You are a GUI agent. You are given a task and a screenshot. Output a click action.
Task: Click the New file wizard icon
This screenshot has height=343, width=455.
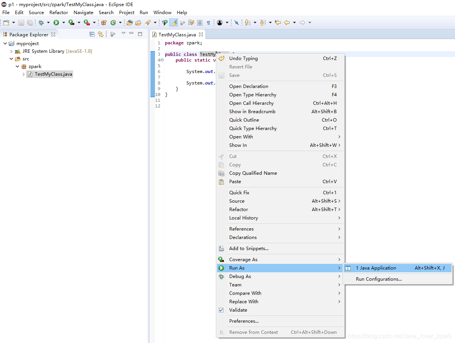point(6,23)
